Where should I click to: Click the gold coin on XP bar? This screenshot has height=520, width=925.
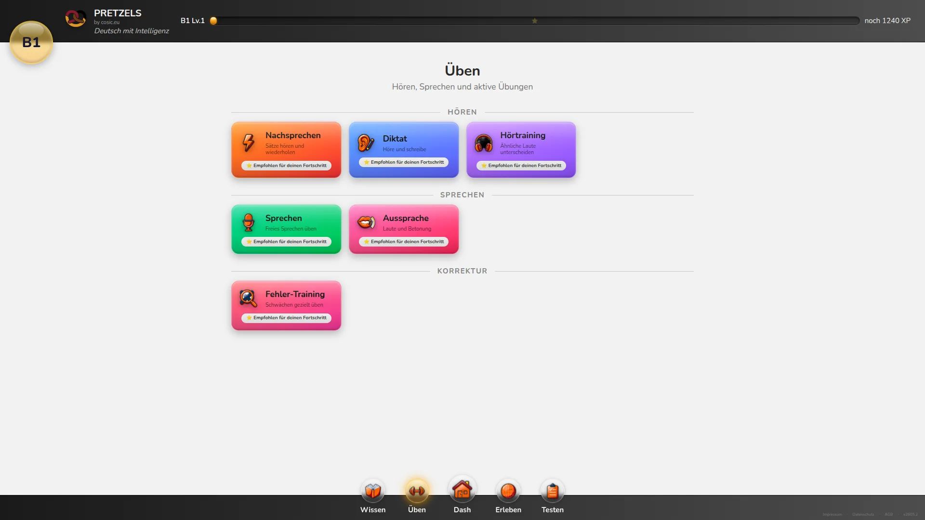(213, 21)
